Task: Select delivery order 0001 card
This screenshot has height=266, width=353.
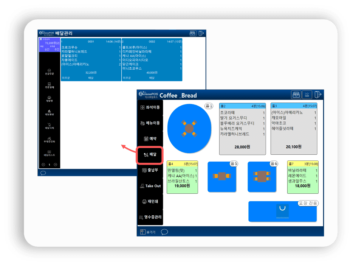Action: [x=91, y=59]
